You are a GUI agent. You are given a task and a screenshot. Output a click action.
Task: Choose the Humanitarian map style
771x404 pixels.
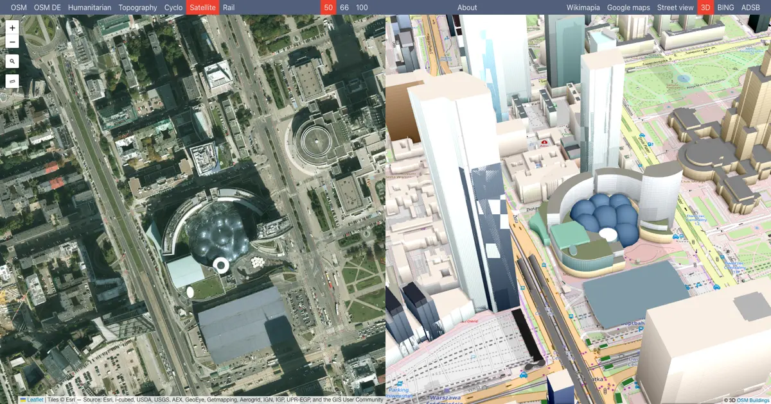tap(89, 8)
